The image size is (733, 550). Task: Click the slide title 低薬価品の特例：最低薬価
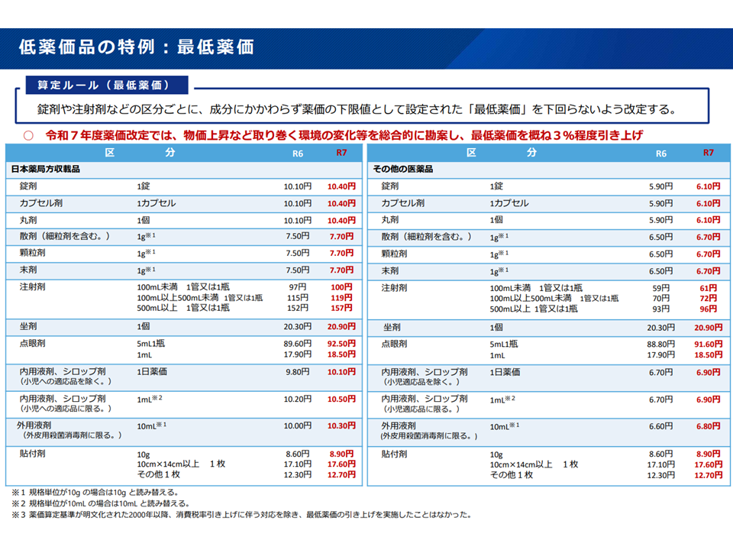[136, 47]
